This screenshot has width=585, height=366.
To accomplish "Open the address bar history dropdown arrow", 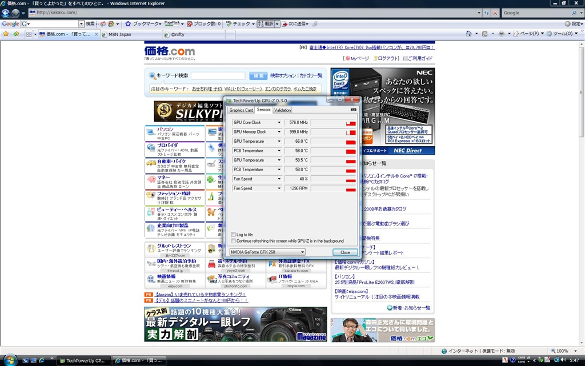I will [479, 13].
